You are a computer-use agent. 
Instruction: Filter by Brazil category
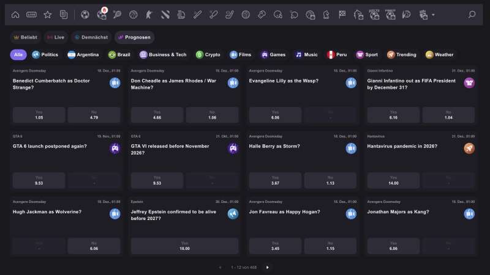119,54
